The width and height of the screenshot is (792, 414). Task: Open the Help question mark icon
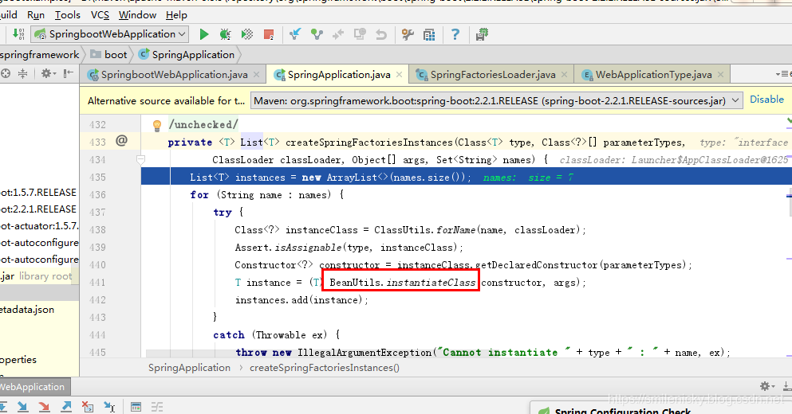(x=455, y=34)
